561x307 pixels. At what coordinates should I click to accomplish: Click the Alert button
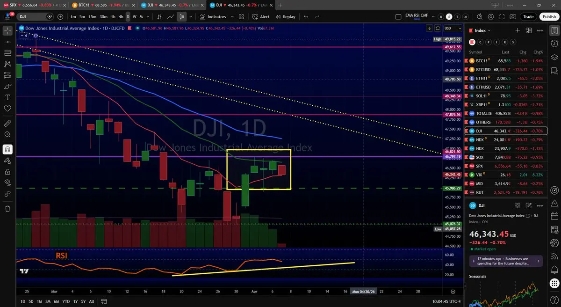260,16
